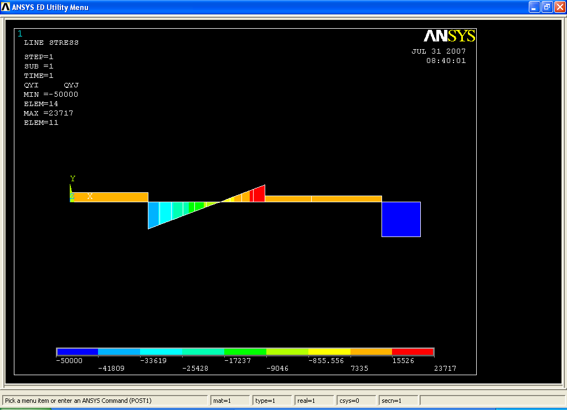Click the 'LINE STRESS' title text
Viewport: 567px width, 410px height.
tap(51, 43)
